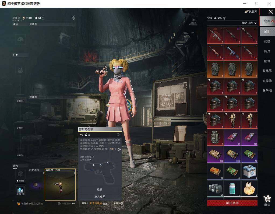
Task: Click the 前往黑市 button
Action: click(232, 203)
